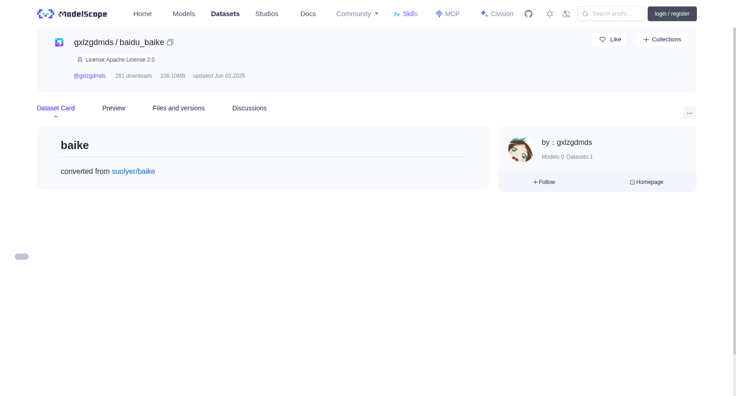Click the dataset avatar icon beside gxlzgdmds

click(59, 42)
